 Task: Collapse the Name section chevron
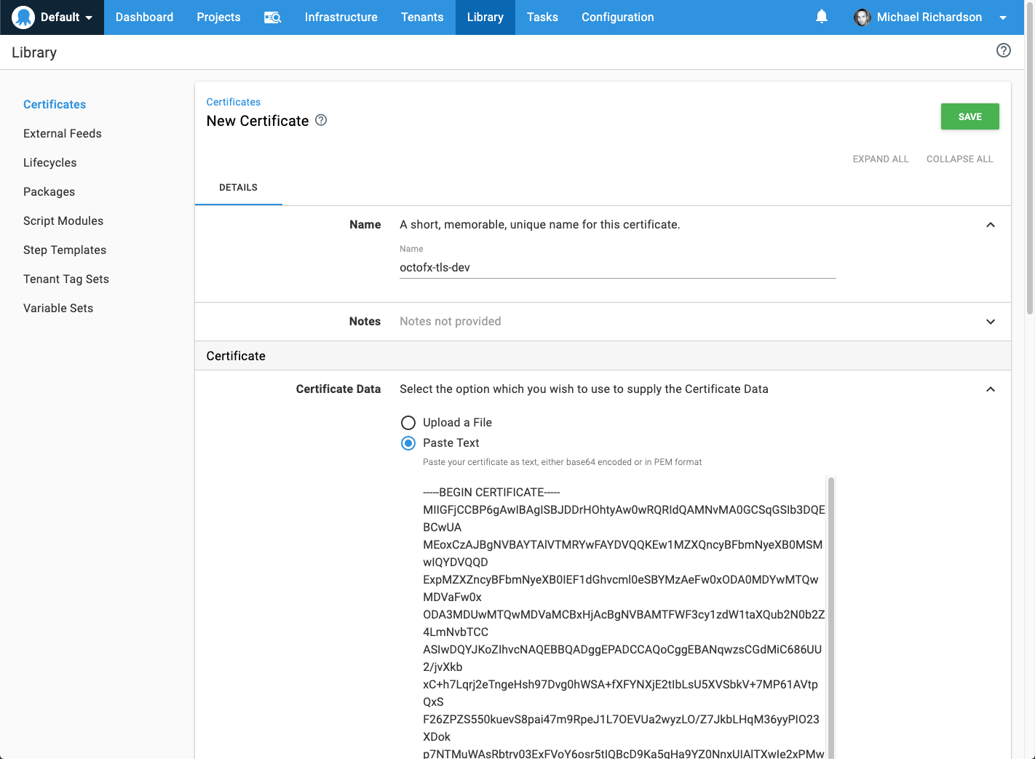pos(991,225)
